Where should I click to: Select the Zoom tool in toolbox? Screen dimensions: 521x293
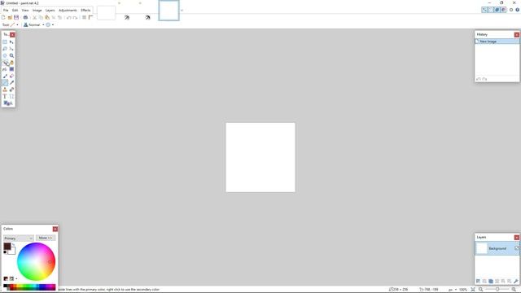point(11,55)
